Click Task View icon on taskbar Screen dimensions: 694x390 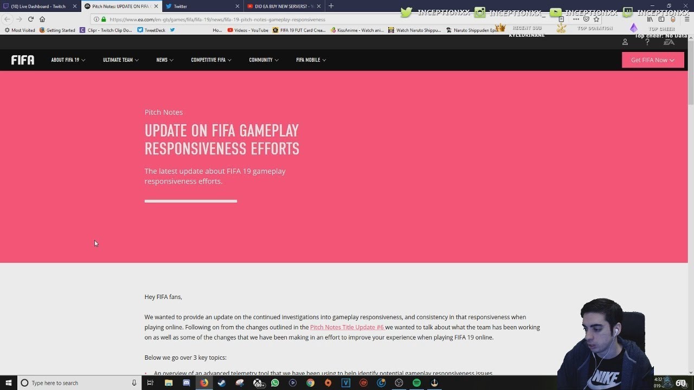click(x=150, y=383)
